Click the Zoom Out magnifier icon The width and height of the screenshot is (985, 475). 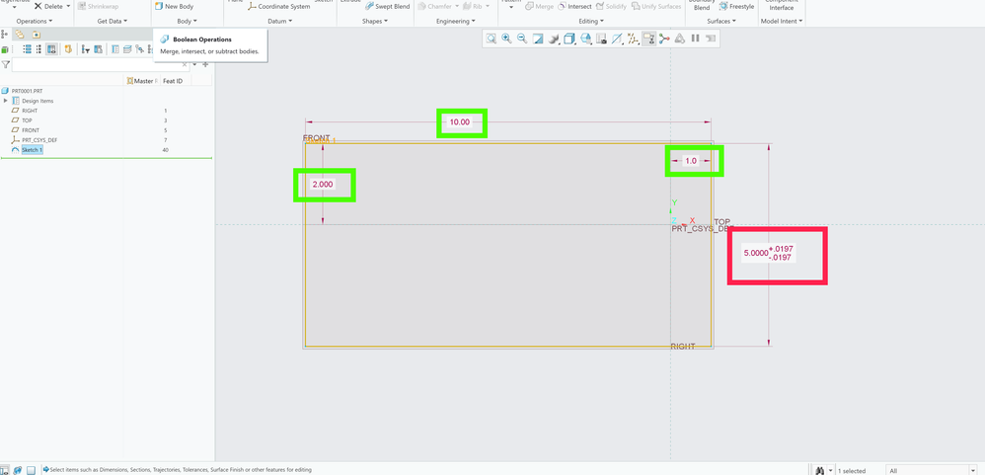pyautogui.click(x=522, y=39)
